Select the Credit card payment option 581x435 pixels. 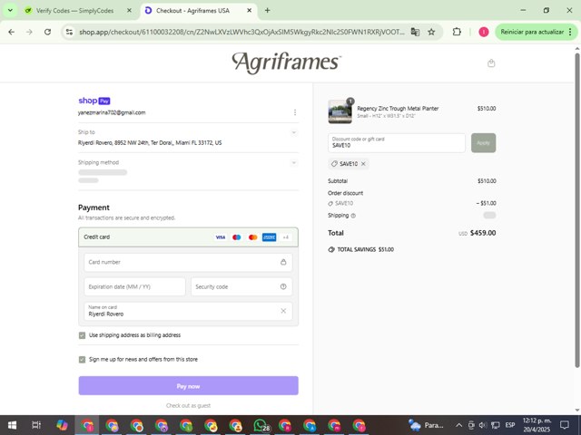pos(188,237)
